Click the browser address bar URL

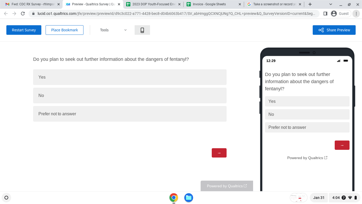click(175, 14)
